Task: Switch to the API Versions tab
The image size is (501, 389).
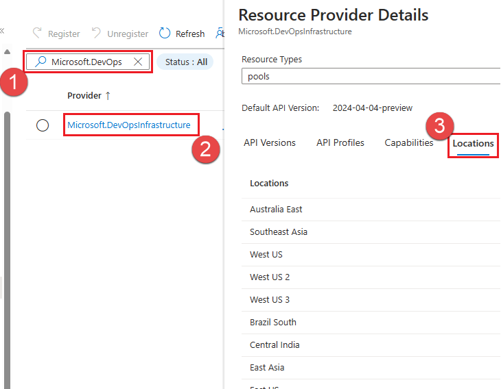Action: (269, 142)
